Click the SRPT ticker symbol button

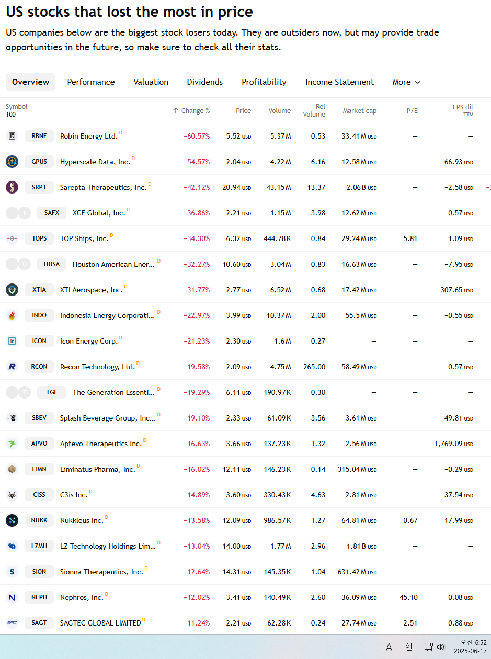tap(39, 187)
